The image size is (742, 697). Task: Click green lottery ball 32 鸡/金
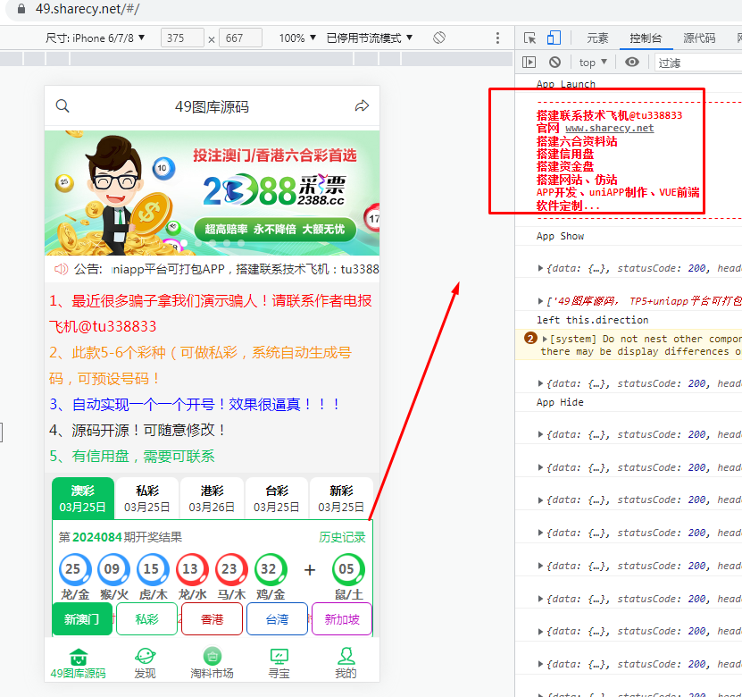click(x=271, y=569)
